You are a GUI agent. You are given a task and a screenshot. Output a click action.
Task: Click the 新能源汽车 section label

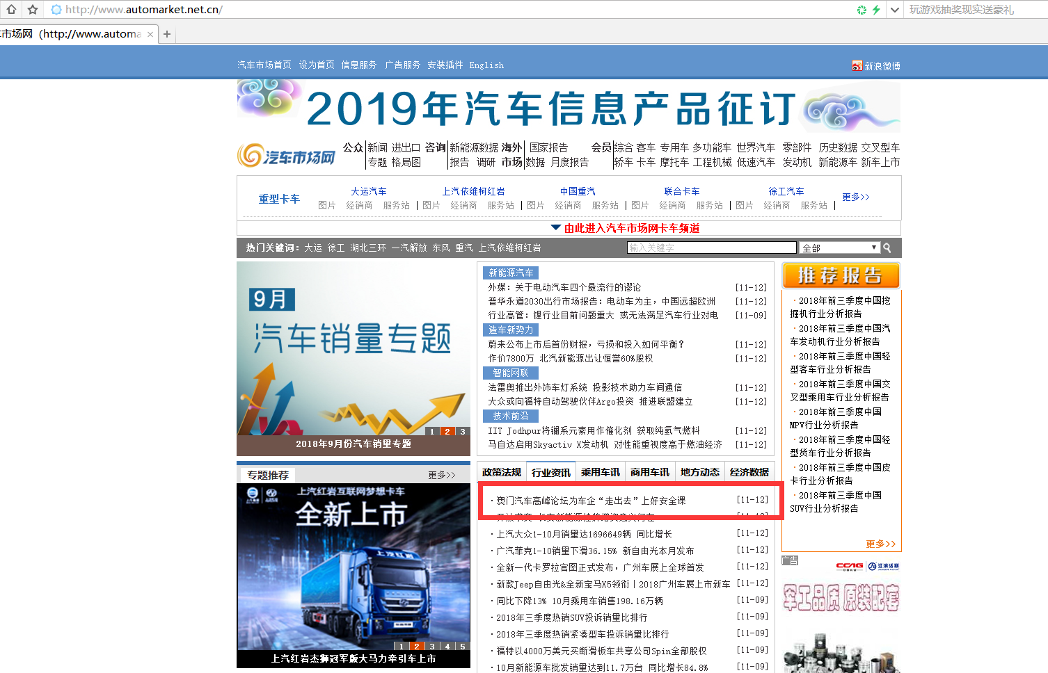(x=511, y=273)
